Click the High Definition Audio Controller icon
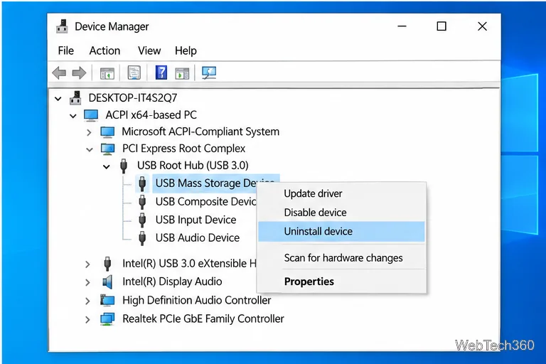546x364 pixels. click(107, 300)
